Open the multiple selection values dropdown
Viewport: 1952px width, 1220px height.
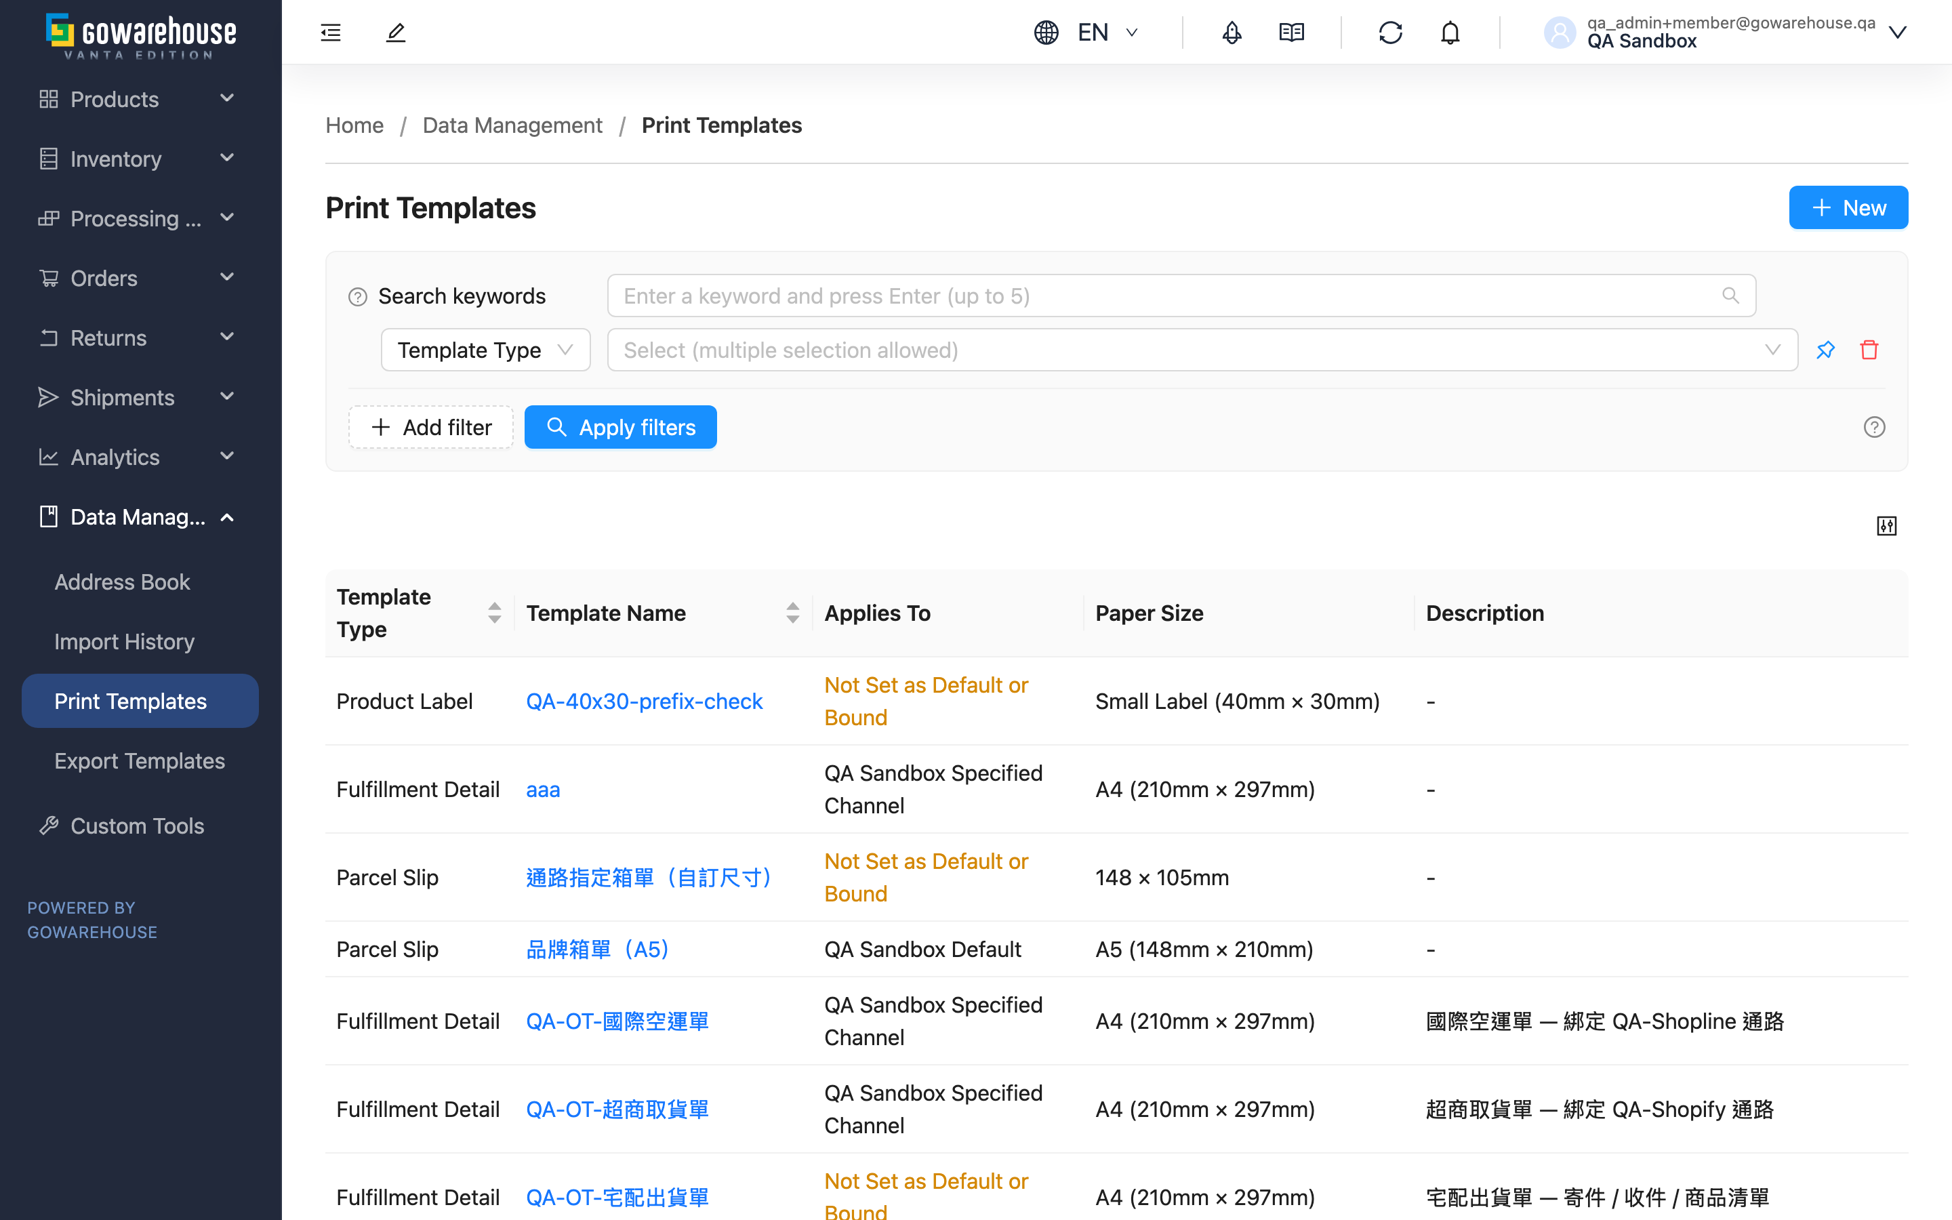point(1202,349)
